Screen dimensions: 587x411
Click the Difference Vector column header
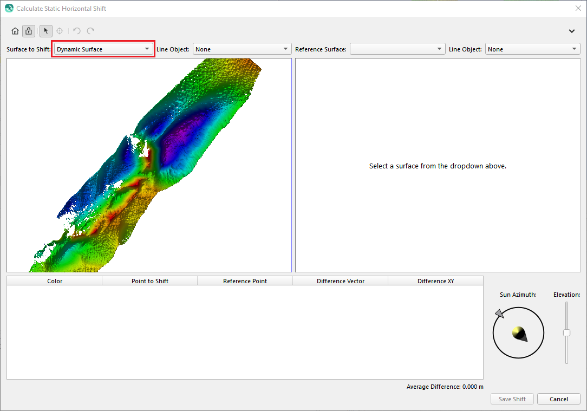[x=341, y=281]
